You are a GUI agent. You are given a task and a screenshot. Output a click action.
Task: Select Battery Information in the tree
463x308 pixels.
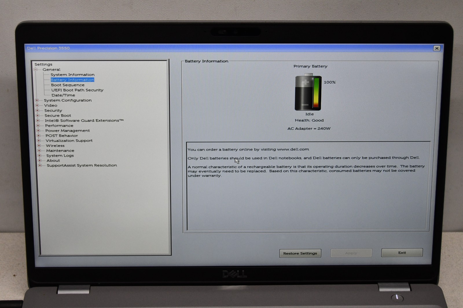tap(72, 80)
